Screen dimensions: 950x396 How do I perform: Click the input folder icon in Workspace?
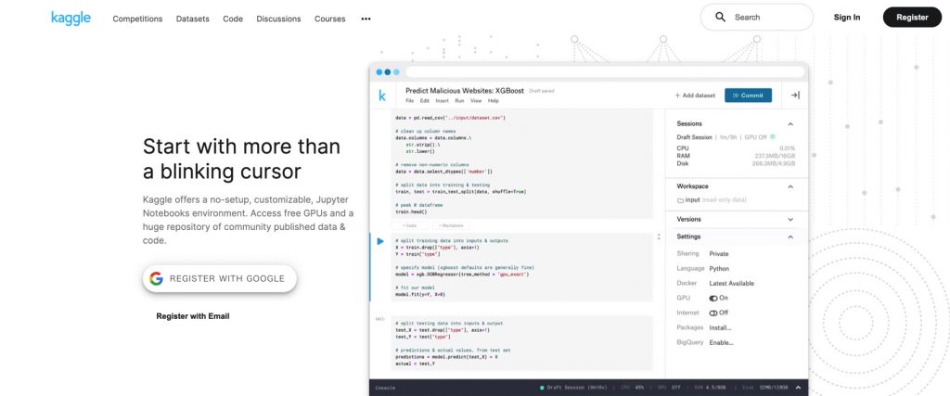680,199
